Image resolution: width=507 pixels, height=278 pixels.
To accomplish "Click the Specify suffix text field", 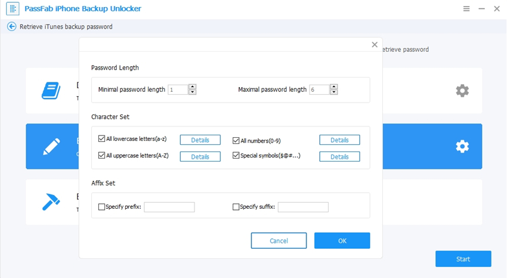I will (303, 208).
